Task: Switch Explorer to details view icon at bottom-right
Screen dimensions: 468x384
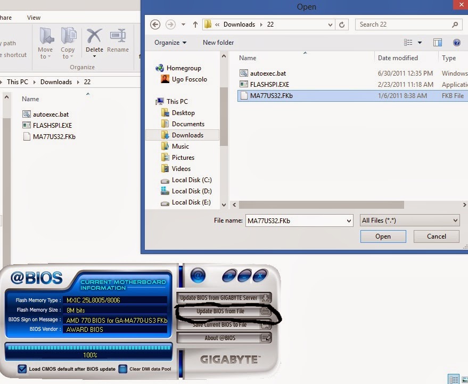Action: 454,380
